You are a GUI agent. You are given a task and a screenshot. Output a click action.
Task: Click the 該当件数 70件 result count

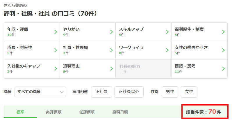pyautogui.click(x=205, y=112)
